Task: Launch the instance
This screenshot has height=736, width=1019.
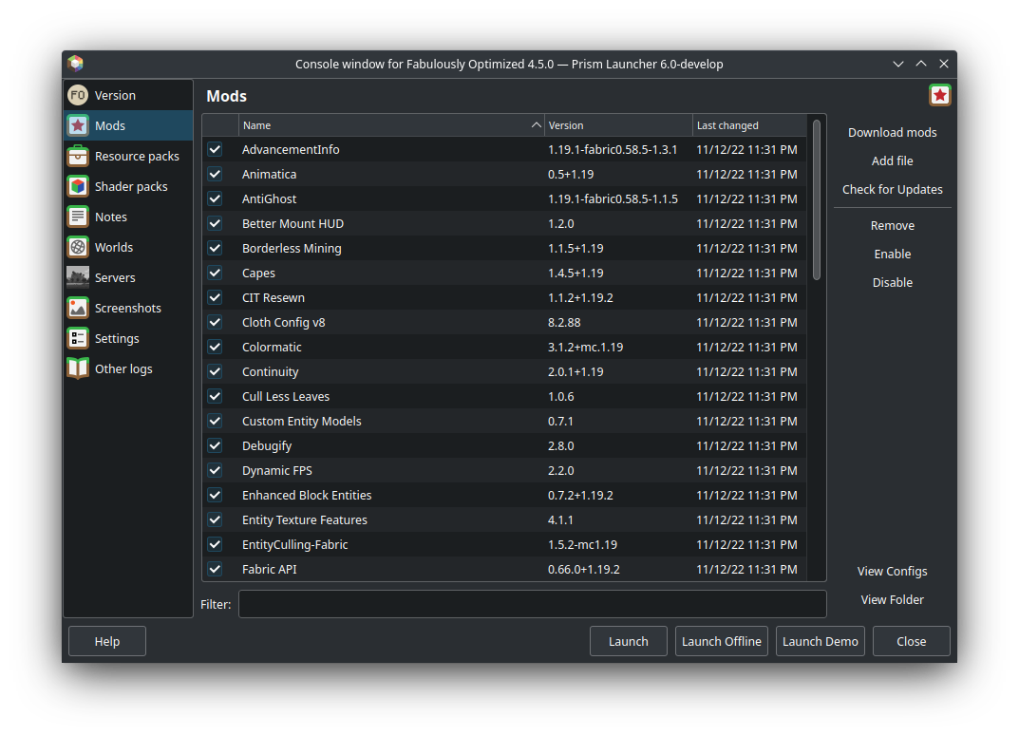Action: point(629,641)
